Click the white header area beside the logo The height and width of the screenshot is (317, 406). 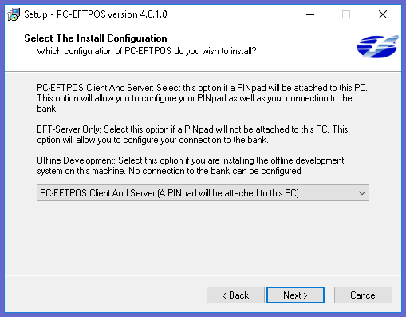coord(305,46)
